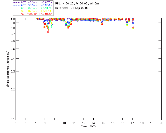Click the lowest red square point near 8:20

pyautogui.click(x=49, y=32)
